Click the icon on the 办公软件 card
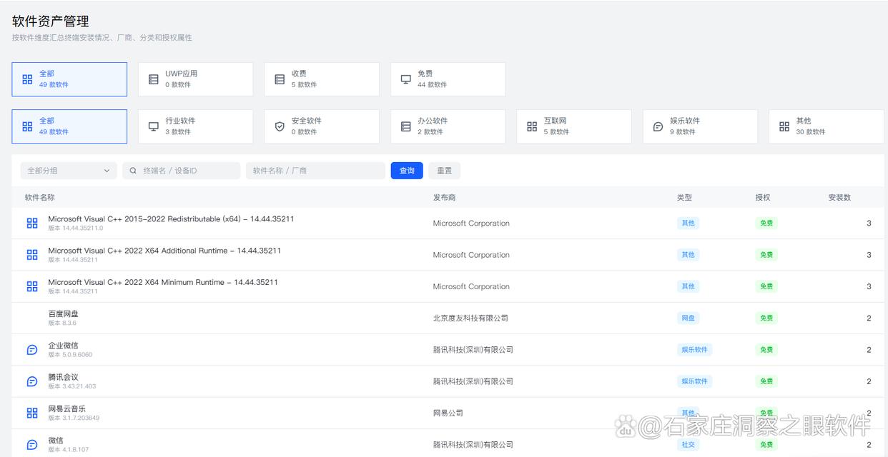 click(405, 126)
